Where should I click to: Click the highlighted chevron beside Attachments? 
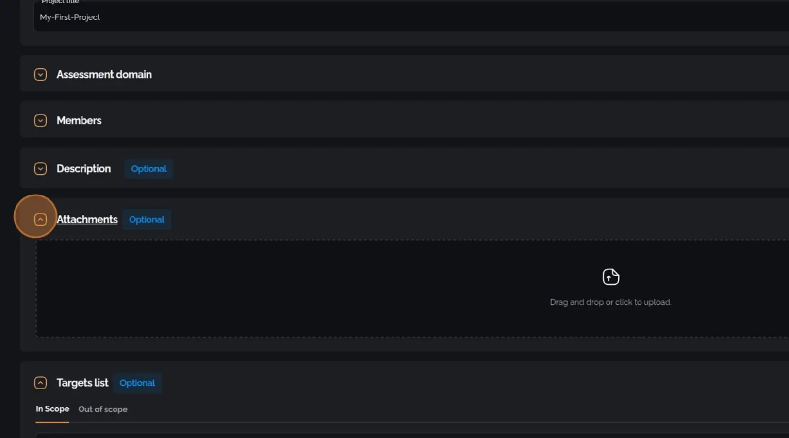40,219
